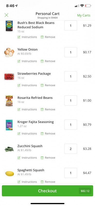Open quantity box for Yellow Onion
The image size is (95, 206).
pos(71,52)
